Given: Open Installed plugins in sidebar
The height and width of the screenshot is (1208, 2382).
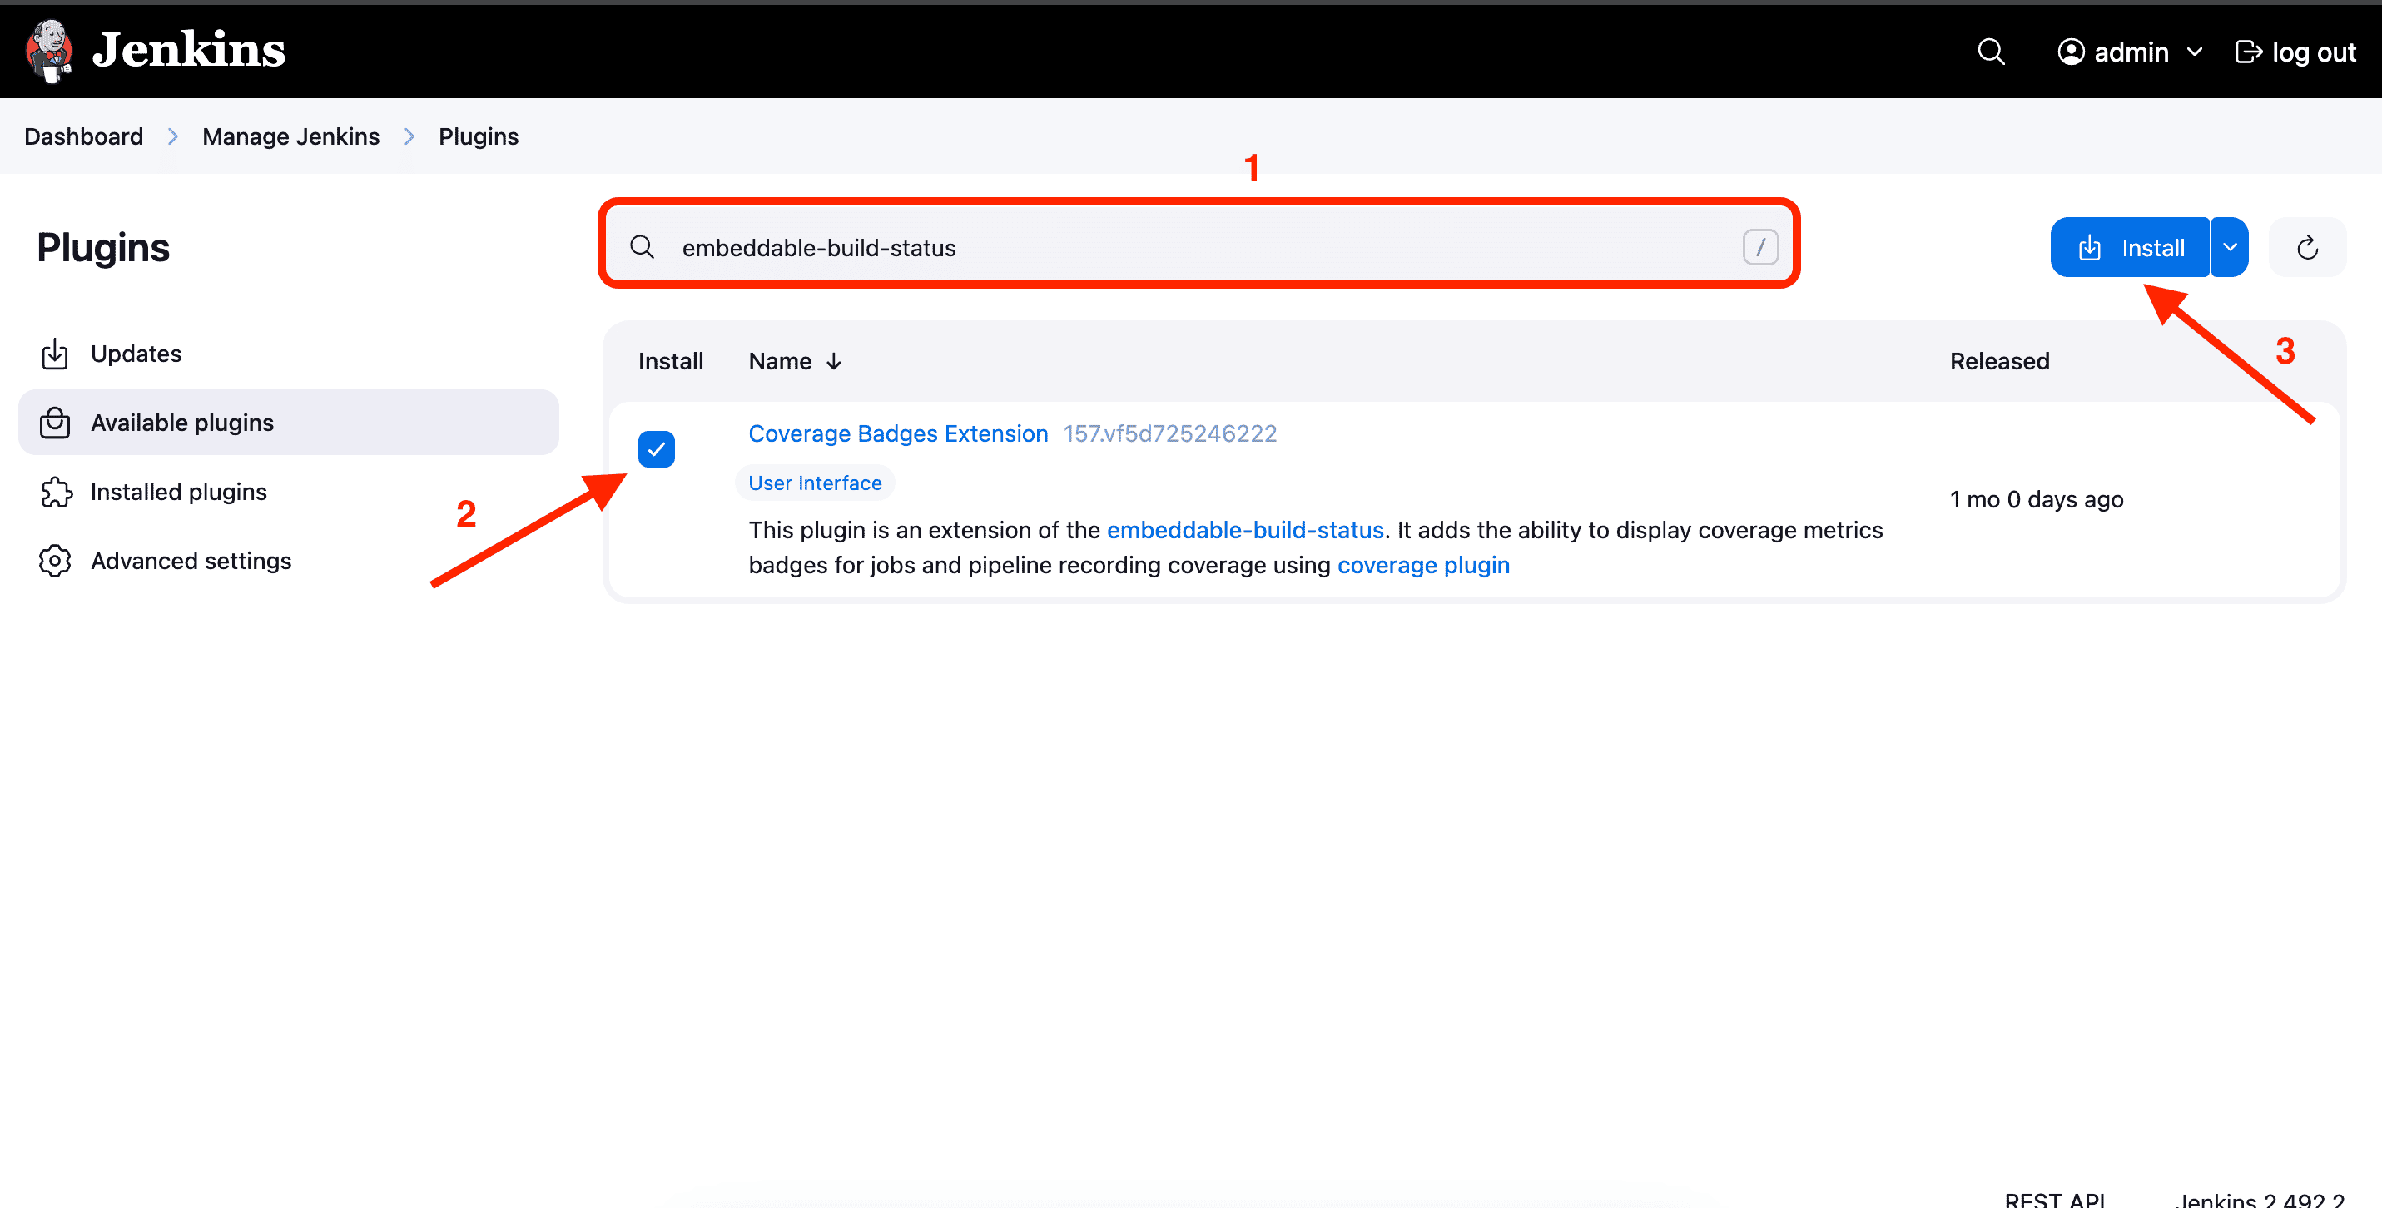Looking at the screenshot, I should [289, 492].
